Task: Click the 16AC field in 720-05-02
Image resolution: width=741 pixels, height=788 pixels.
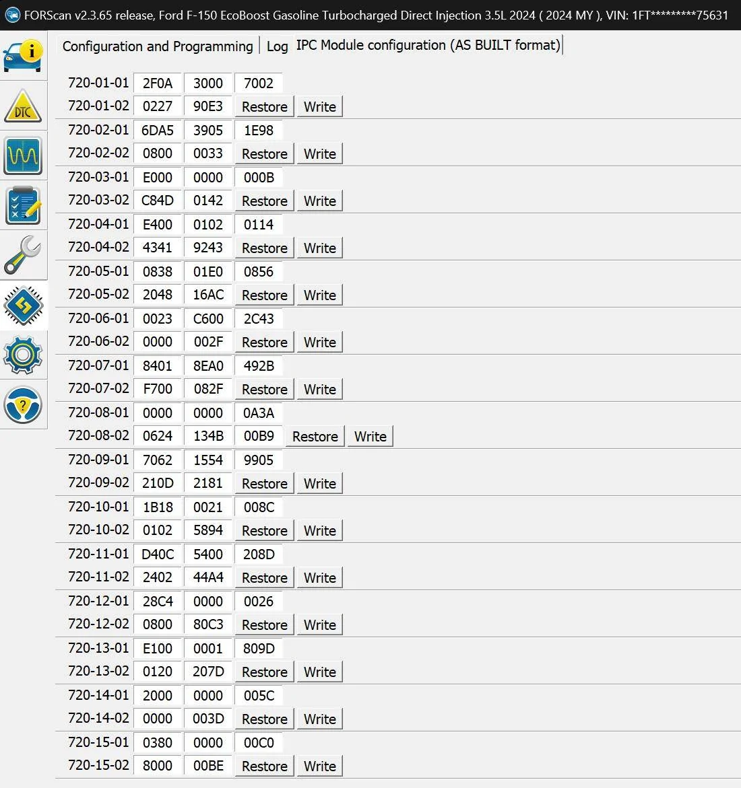Action: [x=207, y=295]
